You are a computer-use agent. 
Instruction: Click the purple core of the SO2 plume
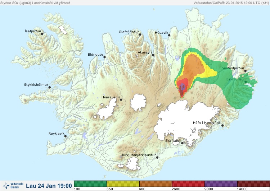(183, 87)
